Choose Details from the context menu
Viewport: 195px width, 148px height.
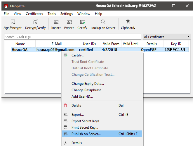point(102,143)
